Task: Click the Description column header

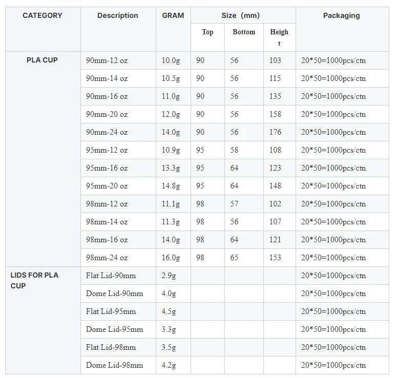Action: [x=118, y=15]
